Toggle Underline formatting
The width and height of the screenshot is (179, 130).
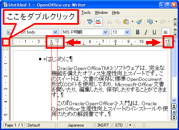pos(154,32)
